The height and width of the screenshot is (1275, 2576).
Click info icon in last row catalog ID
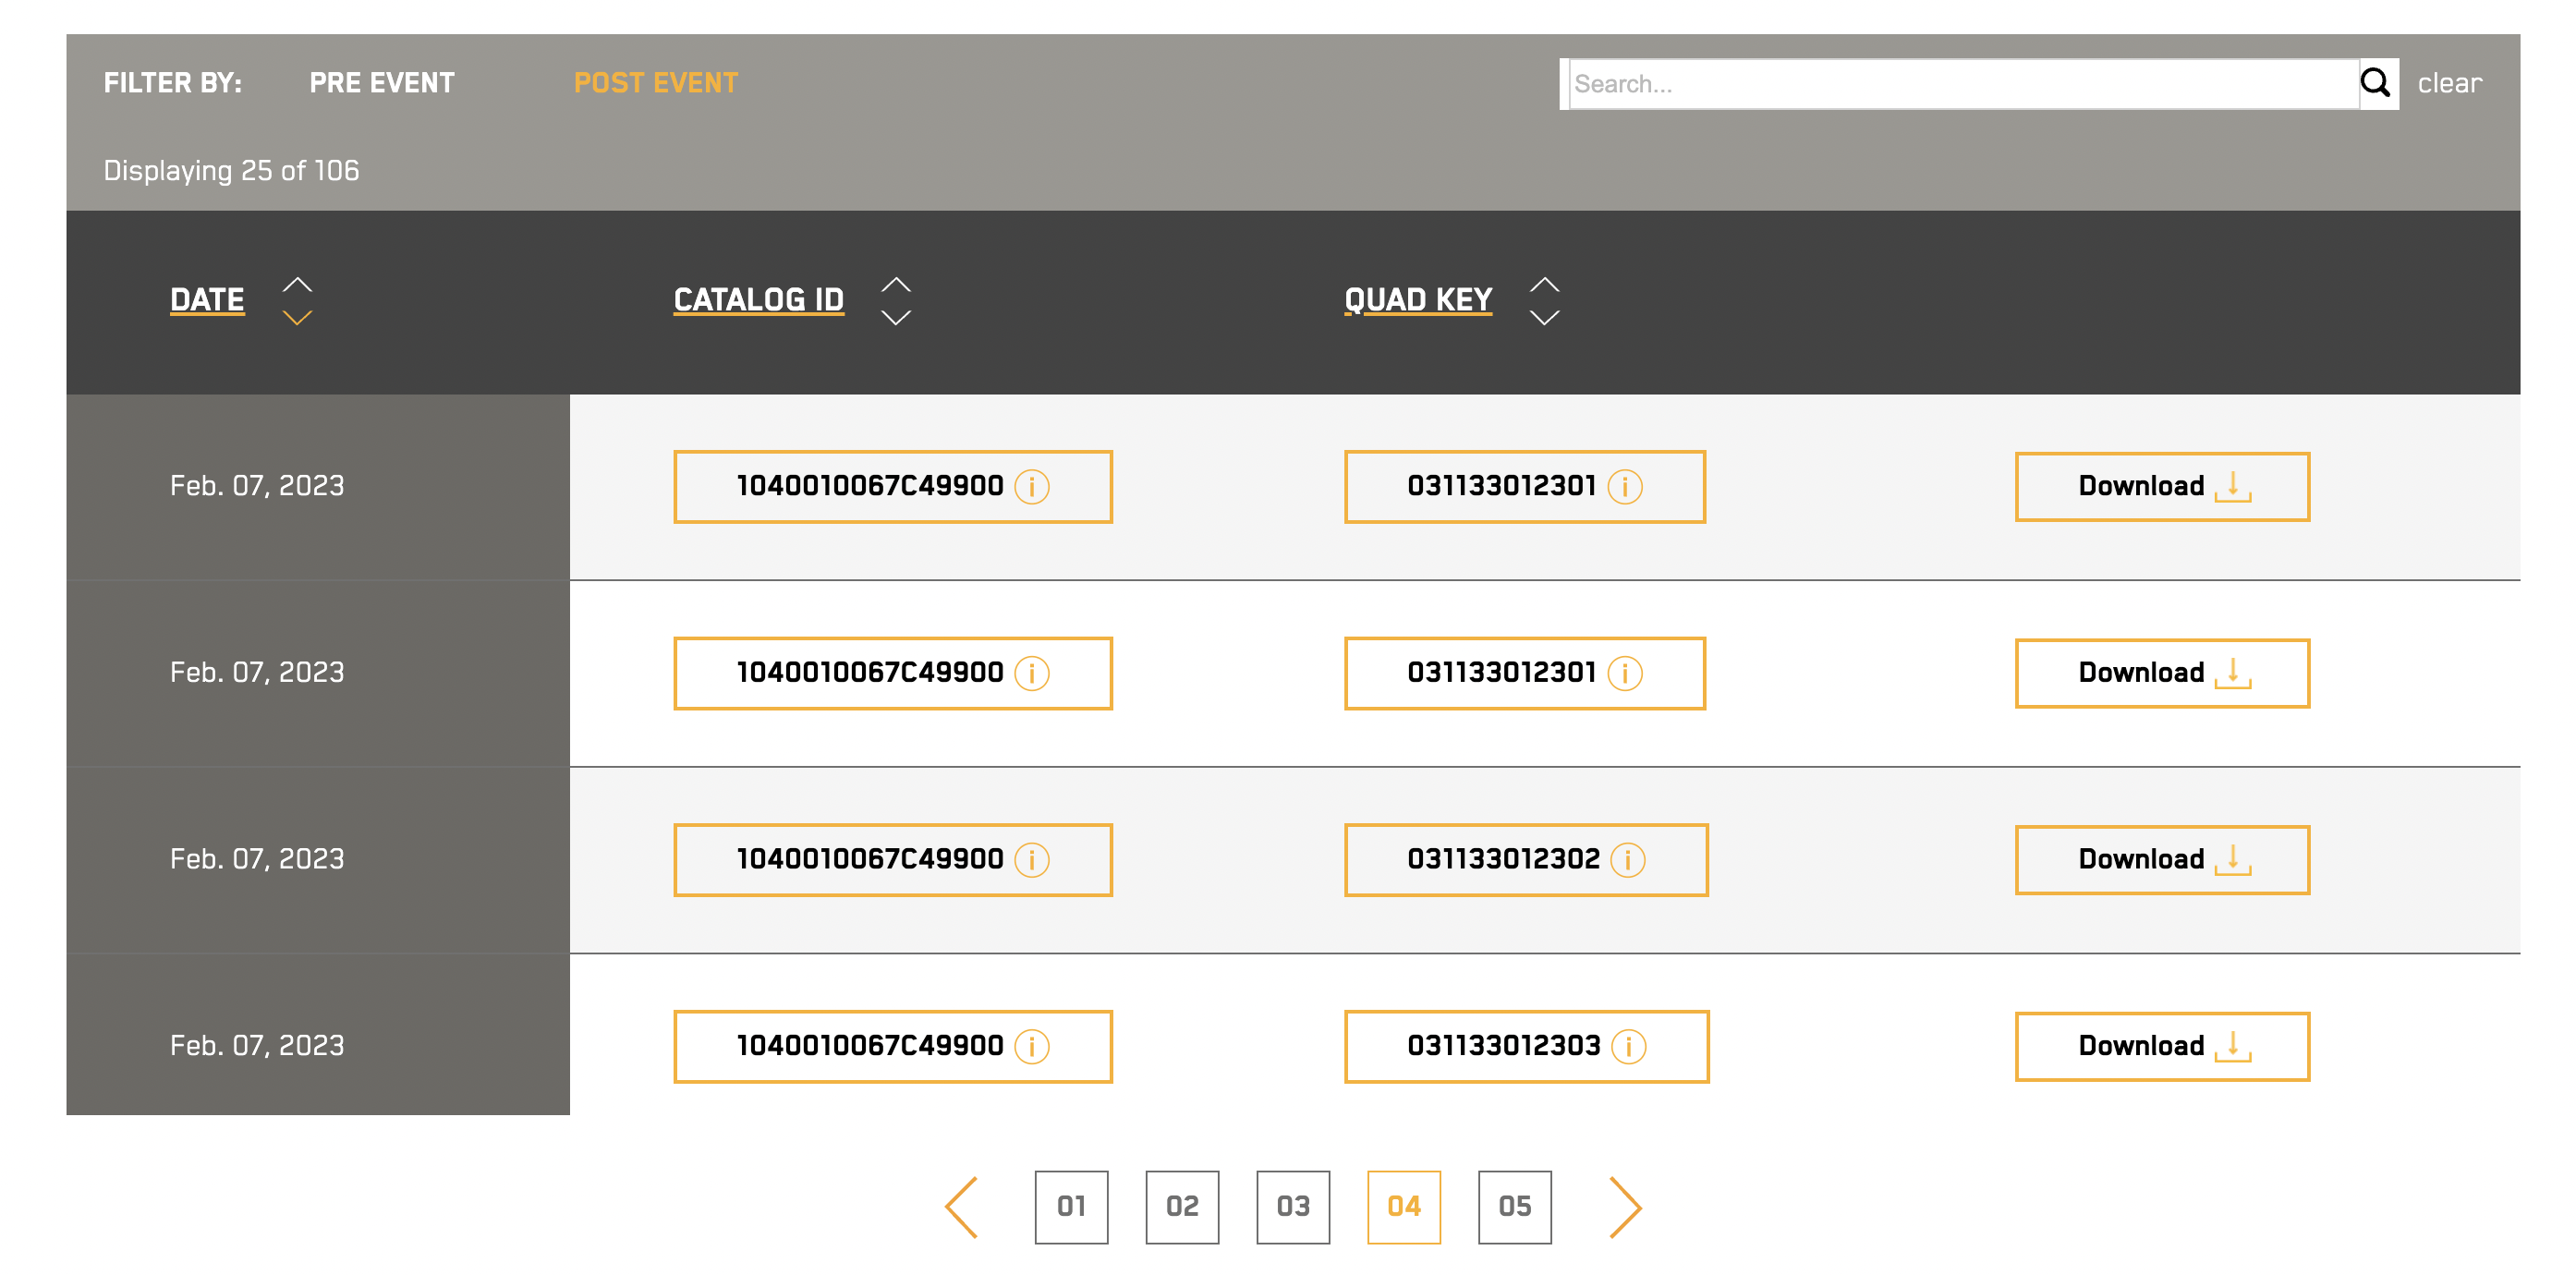[x=1031, y=1046]
